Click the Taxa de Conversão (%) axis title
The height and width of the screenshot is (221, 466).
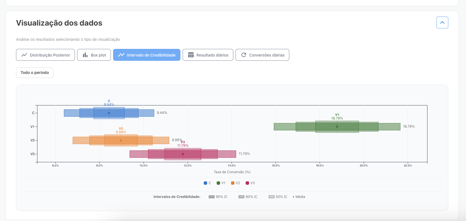click(x=232, y=172)
